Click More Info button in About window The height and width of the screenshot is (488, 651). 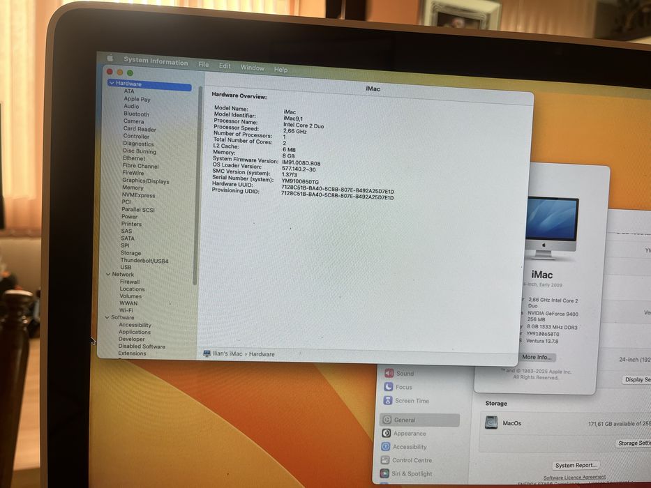[x=537, y=357]
